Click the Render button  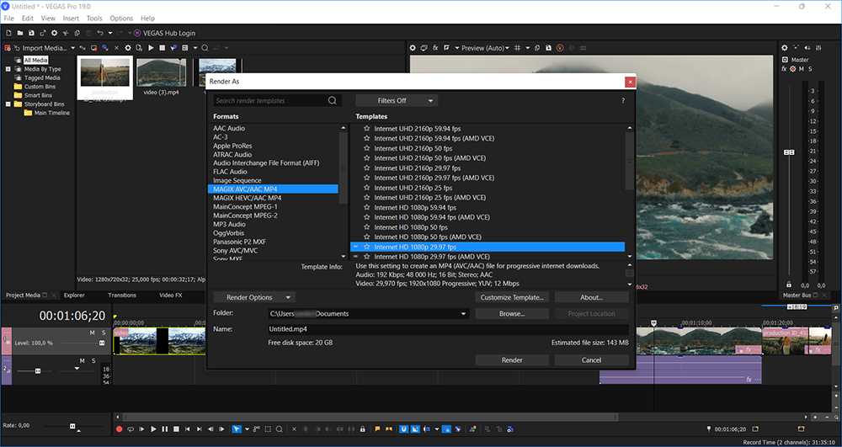(511, 360)
